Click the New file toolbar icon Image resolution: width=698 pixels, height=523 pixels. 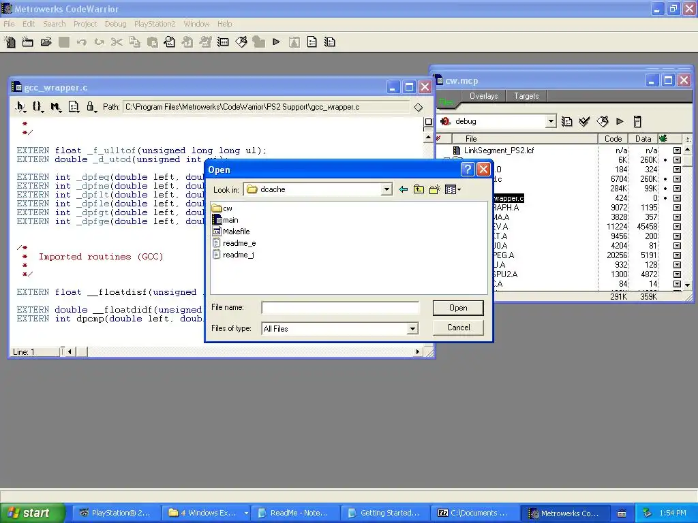(10, 42)
